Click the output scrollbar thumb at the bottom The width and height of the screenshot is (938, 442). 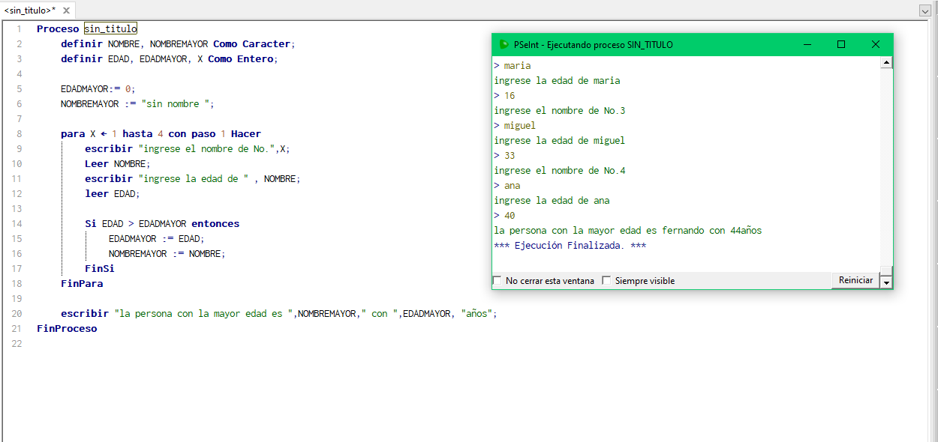tap(886, 270)
